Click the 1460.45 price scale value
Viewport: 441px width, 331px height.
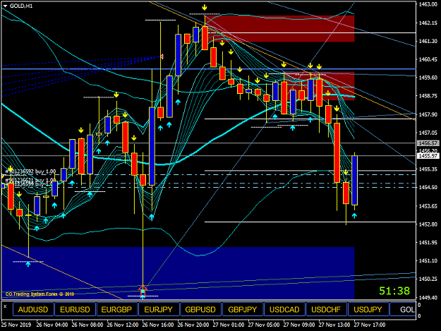coord(428,59)
